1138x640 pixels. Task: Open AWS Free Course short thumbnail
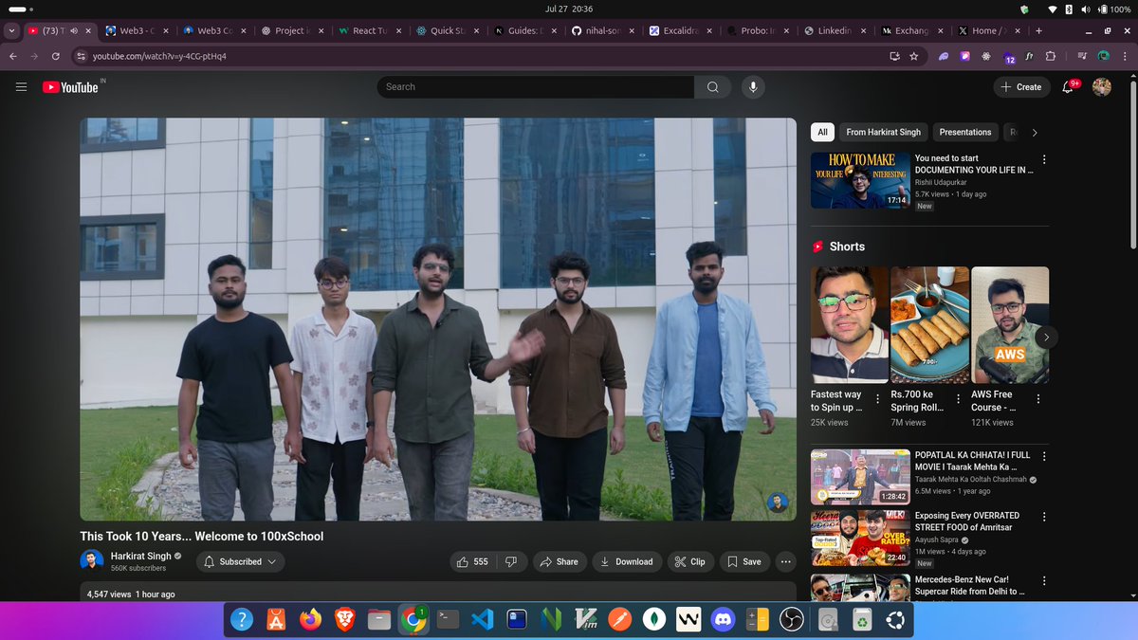1010,325
